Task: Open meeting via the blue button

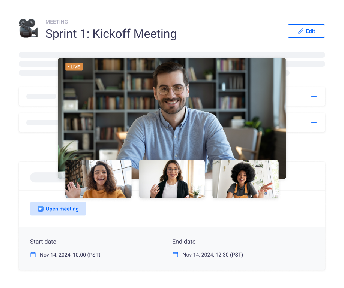Action: coord(58,209)
